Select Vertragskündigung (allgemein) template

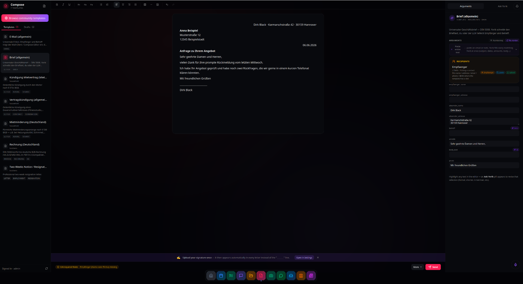pos(25,107)
